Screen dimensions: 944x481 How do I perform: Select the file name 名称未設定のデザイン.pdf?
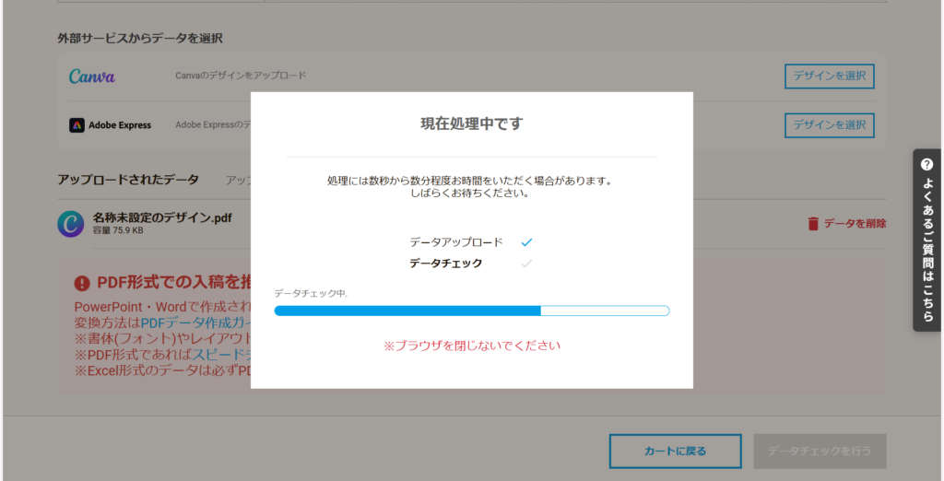[163, 217]
